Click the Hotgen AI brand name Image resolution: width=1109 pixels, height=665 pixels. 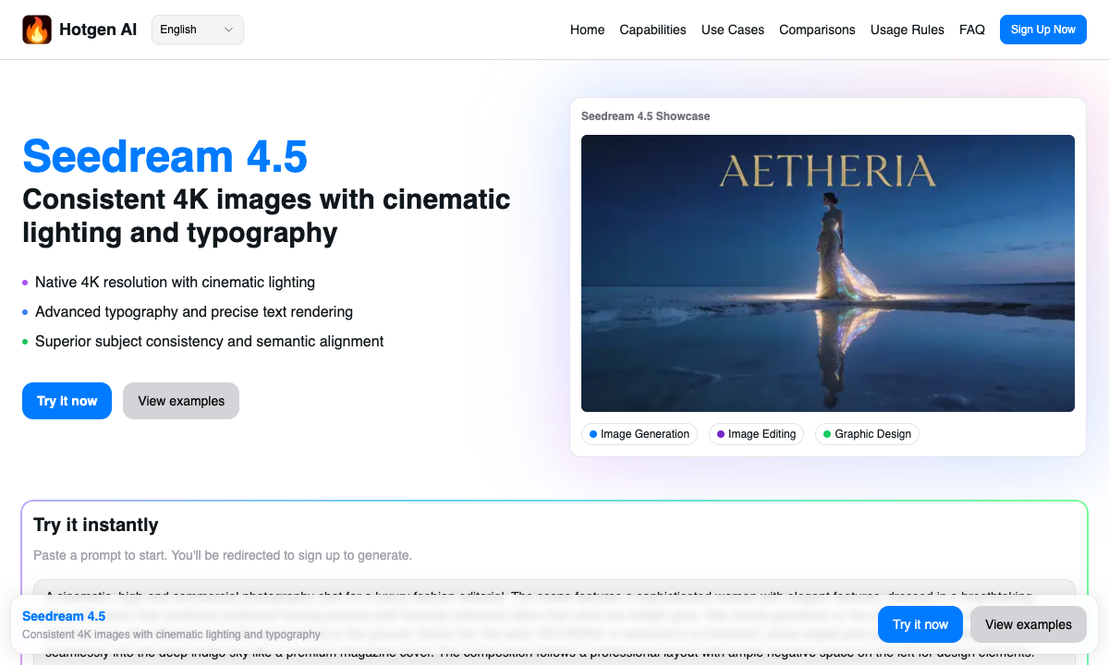[98, 30]
